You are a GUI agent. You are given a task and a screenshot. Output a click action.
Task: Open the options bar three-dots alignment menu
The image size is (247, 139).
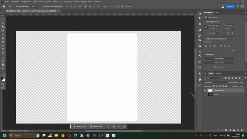pyautogui.click(x=105, y=7)
